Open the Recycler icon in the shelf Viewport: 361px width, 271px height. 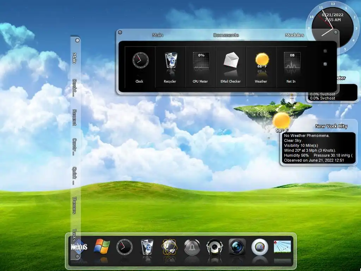pos(171,60)
